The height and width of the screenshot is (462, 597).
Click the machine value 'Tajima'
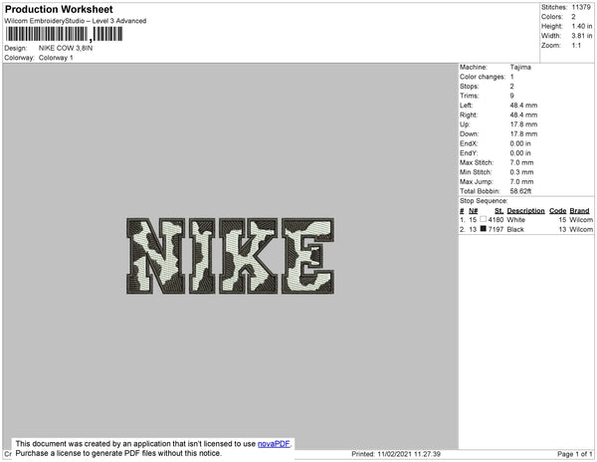click(520, 67)
